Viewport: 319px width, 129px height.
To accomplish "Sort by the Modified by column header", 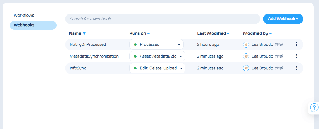I will (x=256, y=33).
